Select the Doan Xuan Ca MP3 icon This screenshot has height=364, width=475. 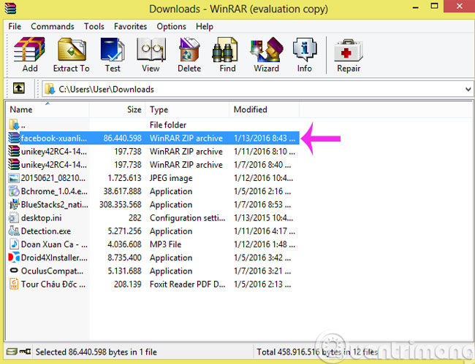pyautogui.click(x=14, y=244)
